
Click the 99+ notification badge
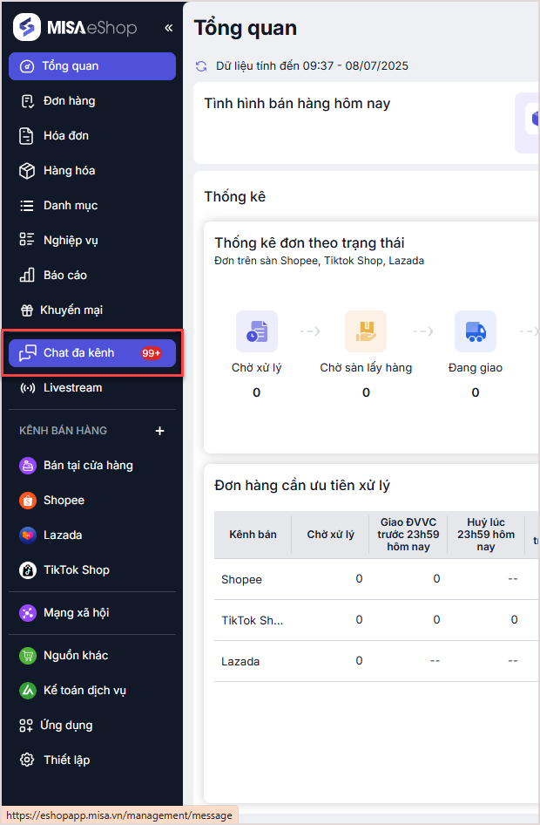pyautogui.click(x=151, y=353)
